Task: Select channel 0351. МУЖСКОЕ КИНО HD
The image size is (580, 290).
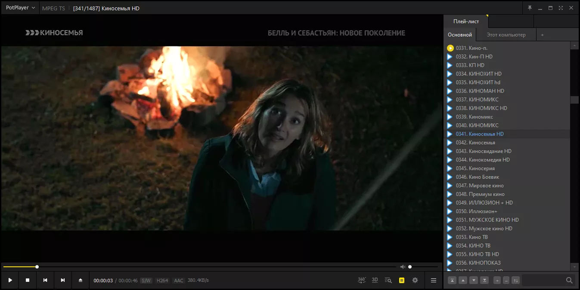Action: tap(507, 220)
